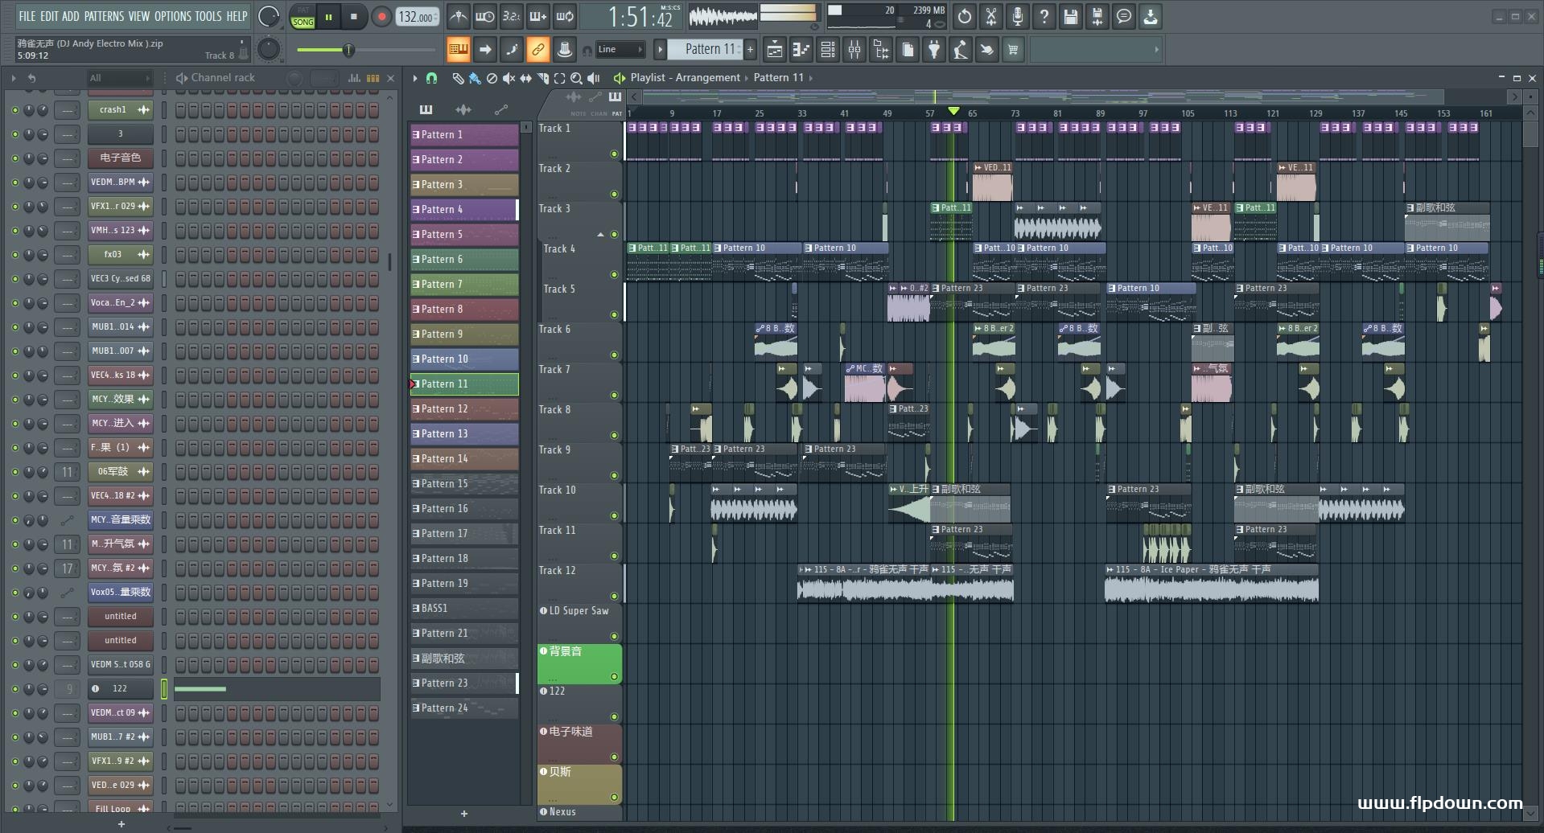The image size is (1544, 833).
Task: Add new pattern with plus button
Action: click(x=750, y=49)
